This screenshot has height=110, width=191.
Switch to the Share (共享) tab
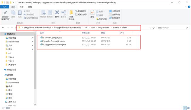coord(21,7)
